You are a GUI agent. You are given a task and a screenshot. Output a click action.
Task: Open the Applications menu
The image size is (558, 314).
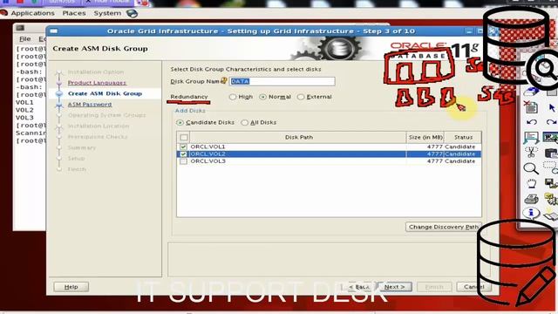(x=33, y=13)
